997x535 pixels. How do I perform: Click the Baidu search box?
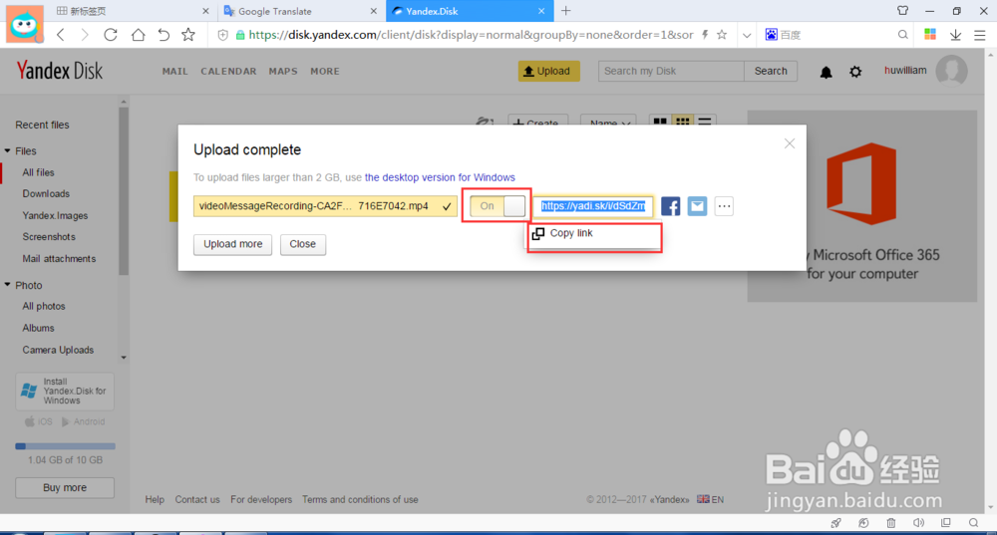coord(836,35)
